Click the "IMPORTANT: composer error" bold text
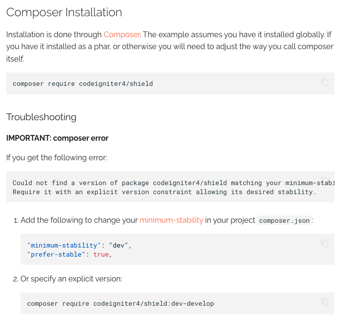 click(x=57, y=138)
